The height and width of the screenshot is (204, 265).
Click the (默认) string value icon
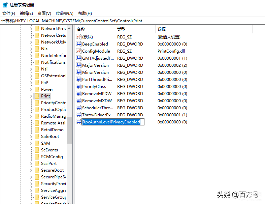coord(79,37)
